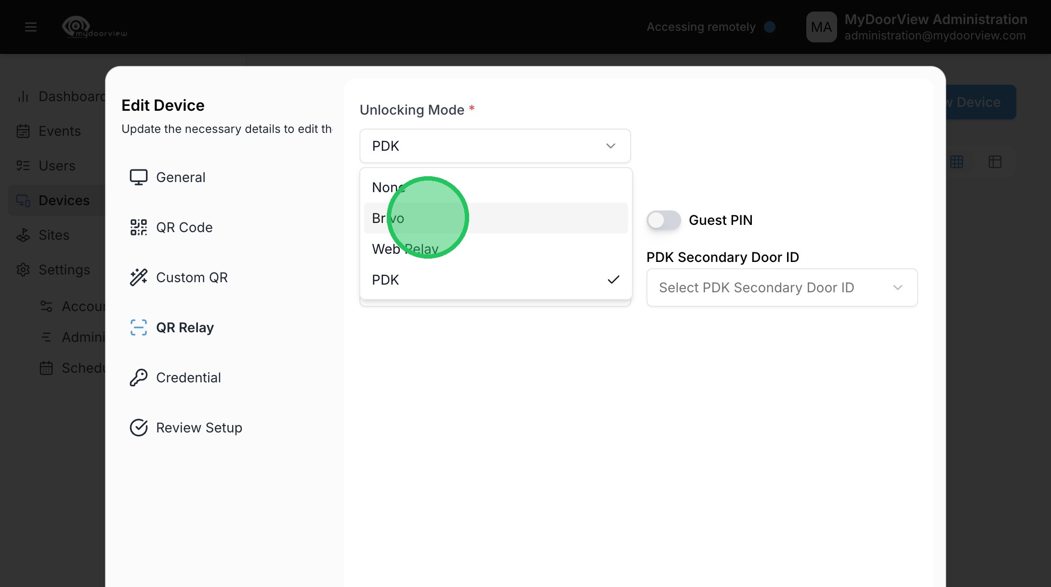Viewport: 1051px width, 587px height.
Task: Click the hamburger menu icon
Action: 31,27
